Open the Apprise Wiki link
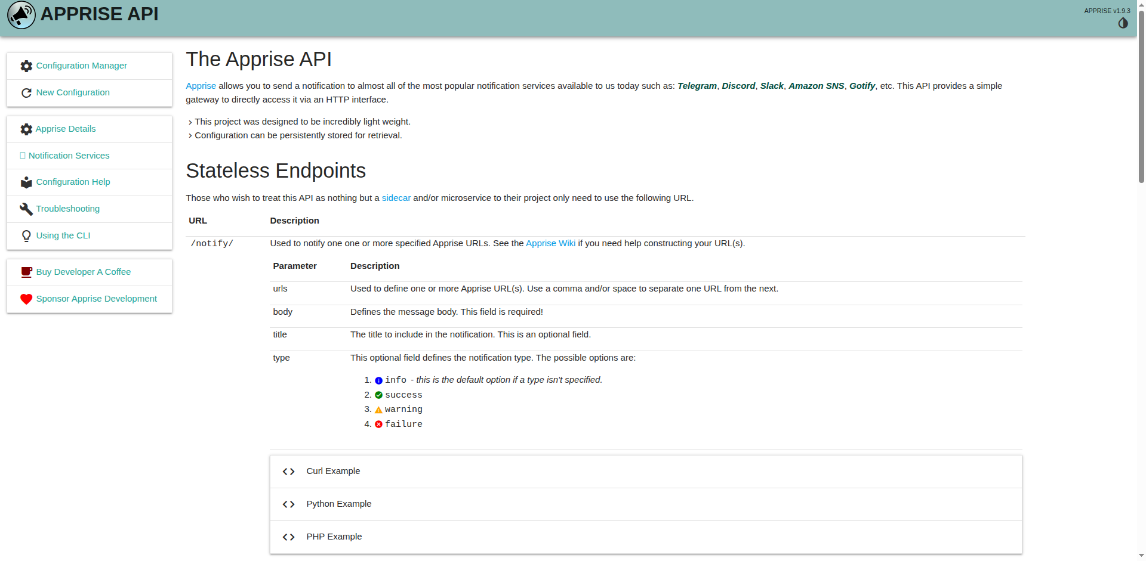 coord(550,243)
